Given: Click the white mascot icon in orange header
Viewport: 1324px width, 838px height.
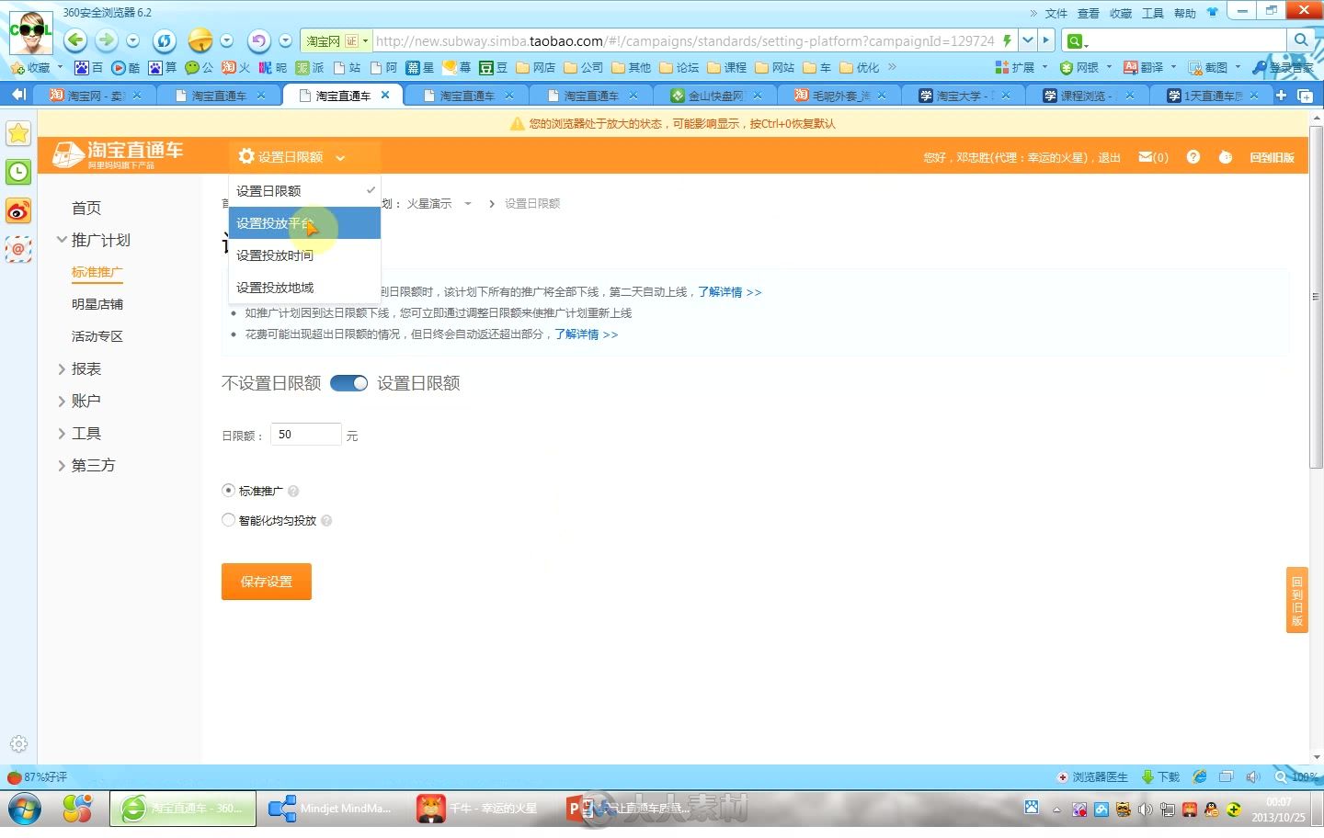Looking at the screenshot, I should tap(1225, 157).
